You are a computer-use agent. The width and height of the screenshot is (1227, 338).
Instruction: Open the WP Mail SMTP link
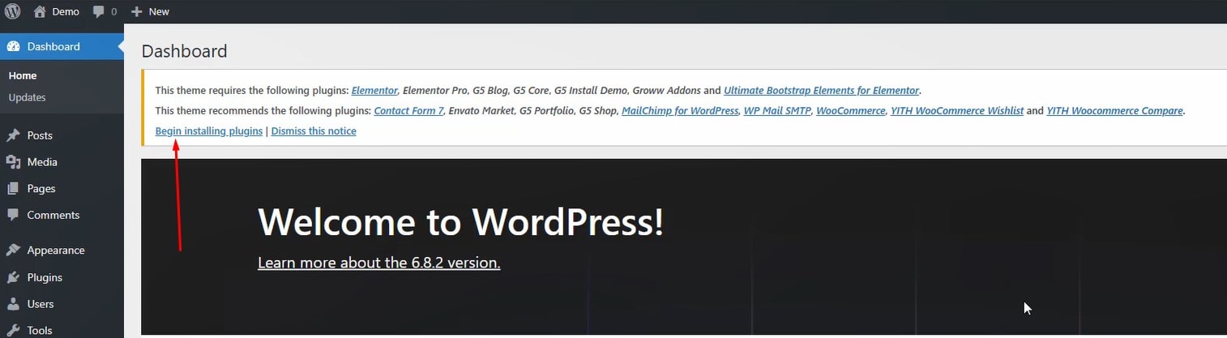777,111
